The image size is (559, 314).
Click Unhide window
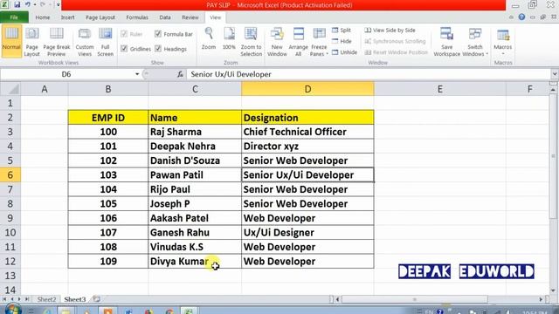point(344,52)
